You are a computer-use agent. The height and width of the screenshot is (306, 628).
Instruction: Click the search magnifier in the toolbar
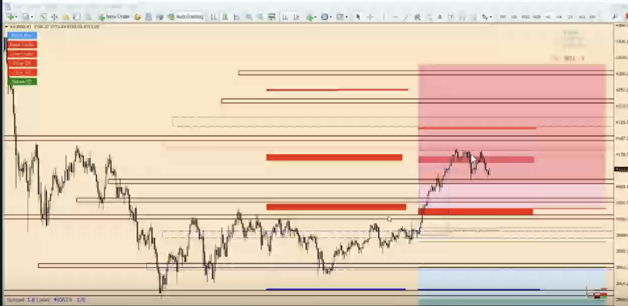(615, 17)
